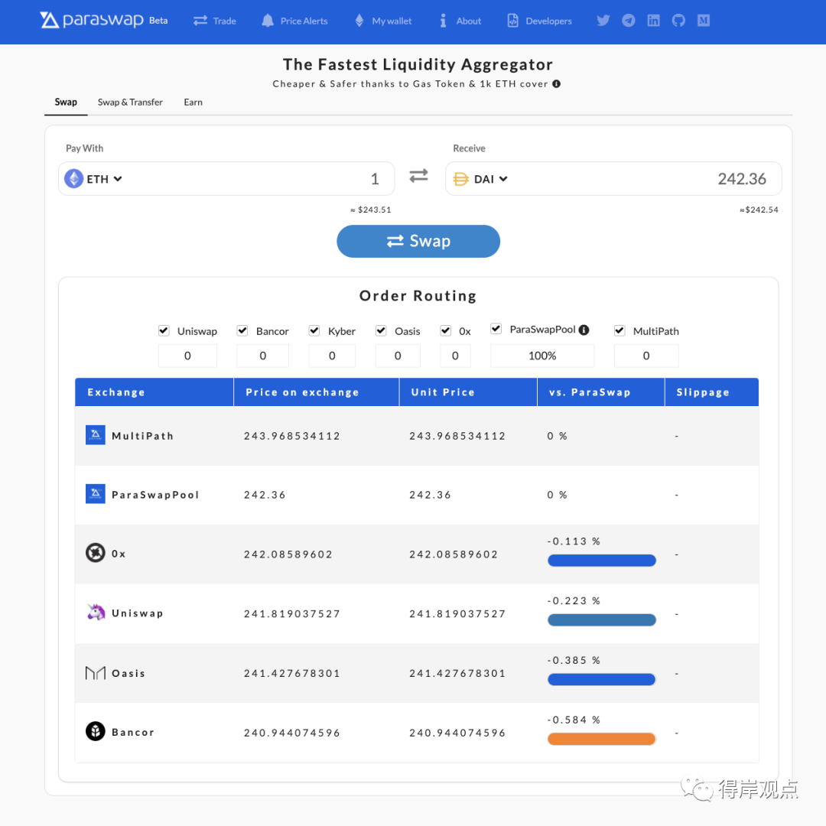The height and width of the screenshot is (826, 826).
Task: Click 0x exchange logo in table
Action: (96, 553)
